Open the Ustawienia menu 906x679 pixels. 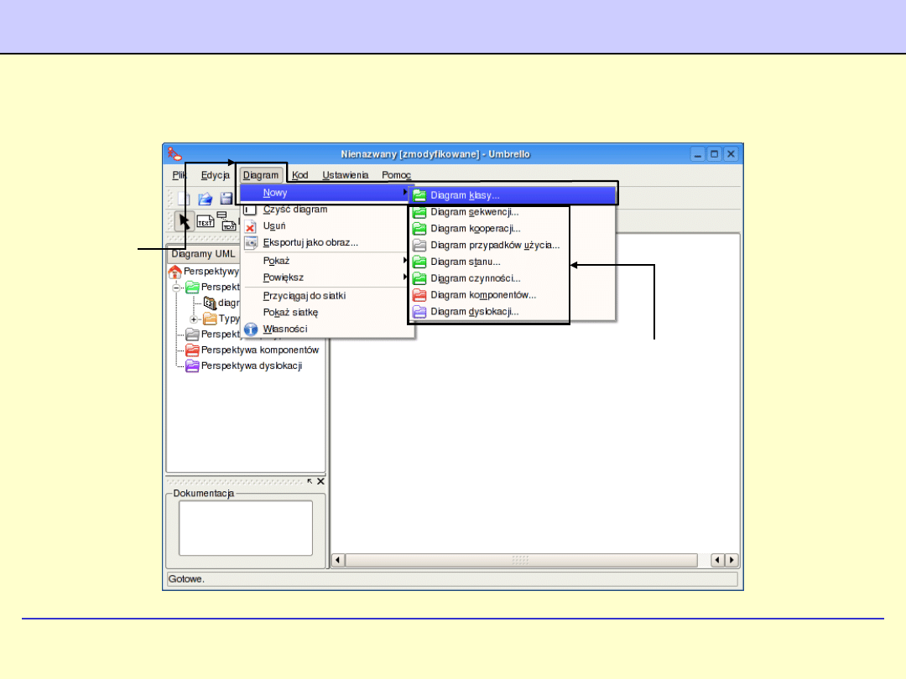[345, 175]
